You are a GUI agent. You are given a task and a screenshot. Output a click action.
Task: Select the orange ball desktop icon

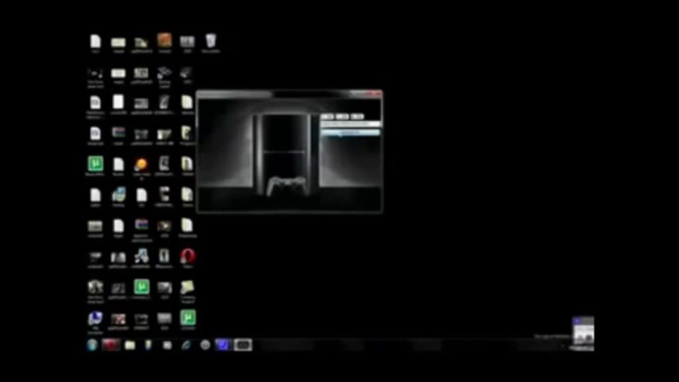click(141, 165)
